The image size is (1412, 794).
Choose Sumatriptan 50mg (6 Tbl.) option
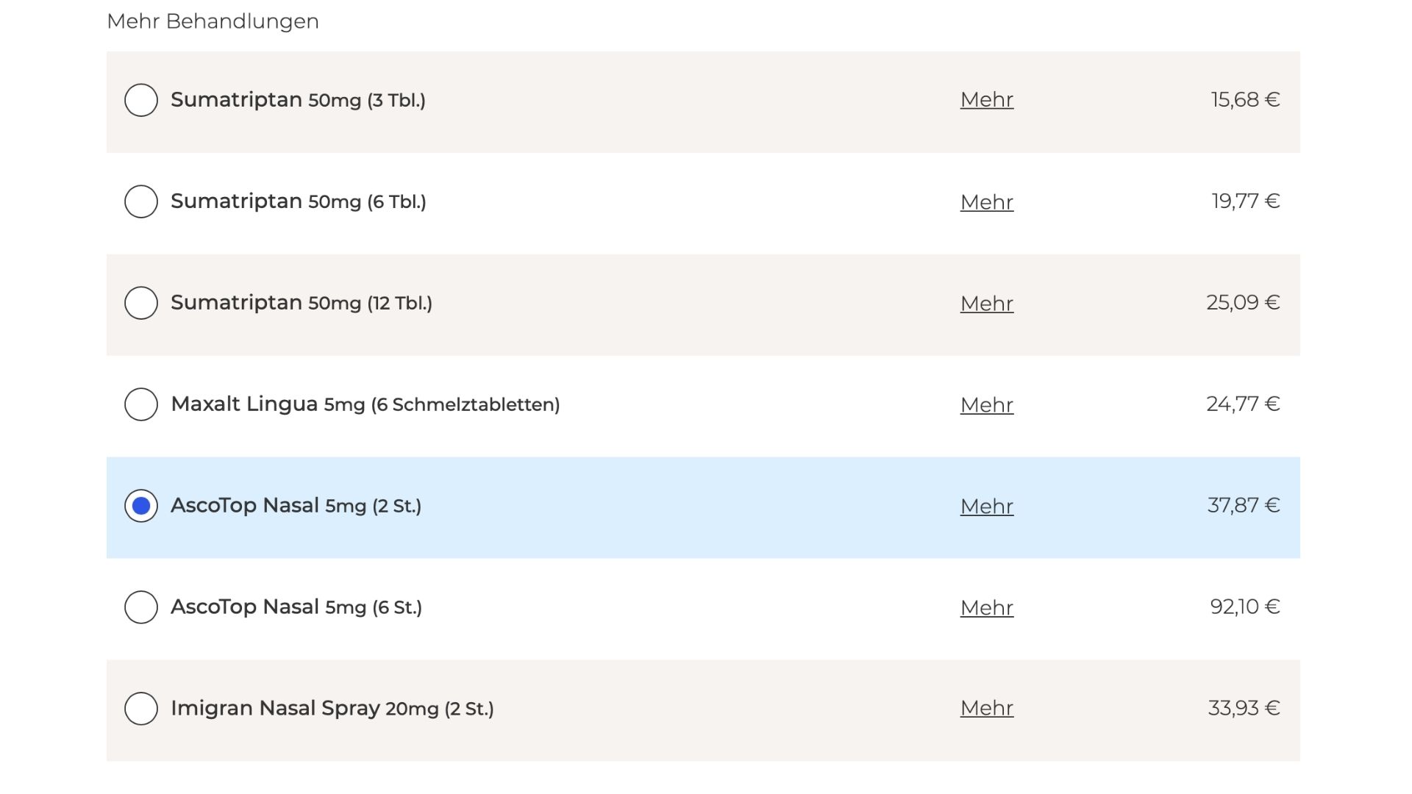141,201
